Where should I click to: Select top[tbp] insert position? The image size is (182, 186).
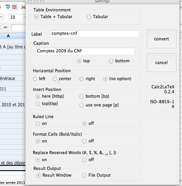click(x=38, y=104)
